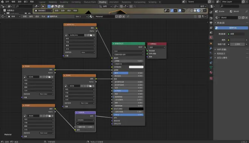Switch viewport to rendered shading mode

(x=201, y=11)
